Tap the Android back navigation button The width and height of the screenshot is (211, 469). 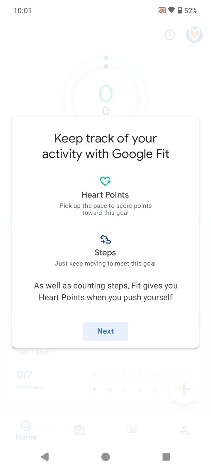click(45, 457)
